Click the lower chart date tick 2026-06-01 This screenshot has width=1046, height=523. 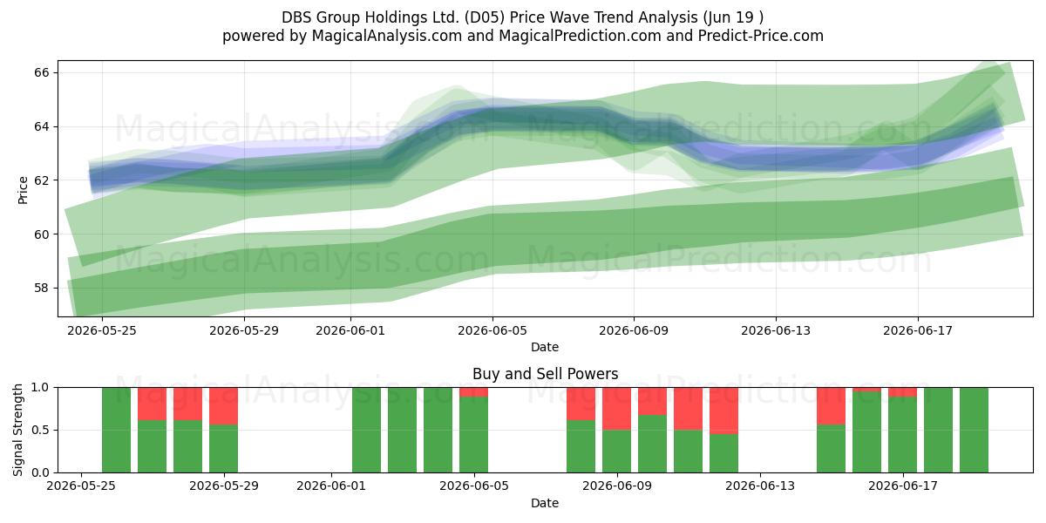point(331,486)
